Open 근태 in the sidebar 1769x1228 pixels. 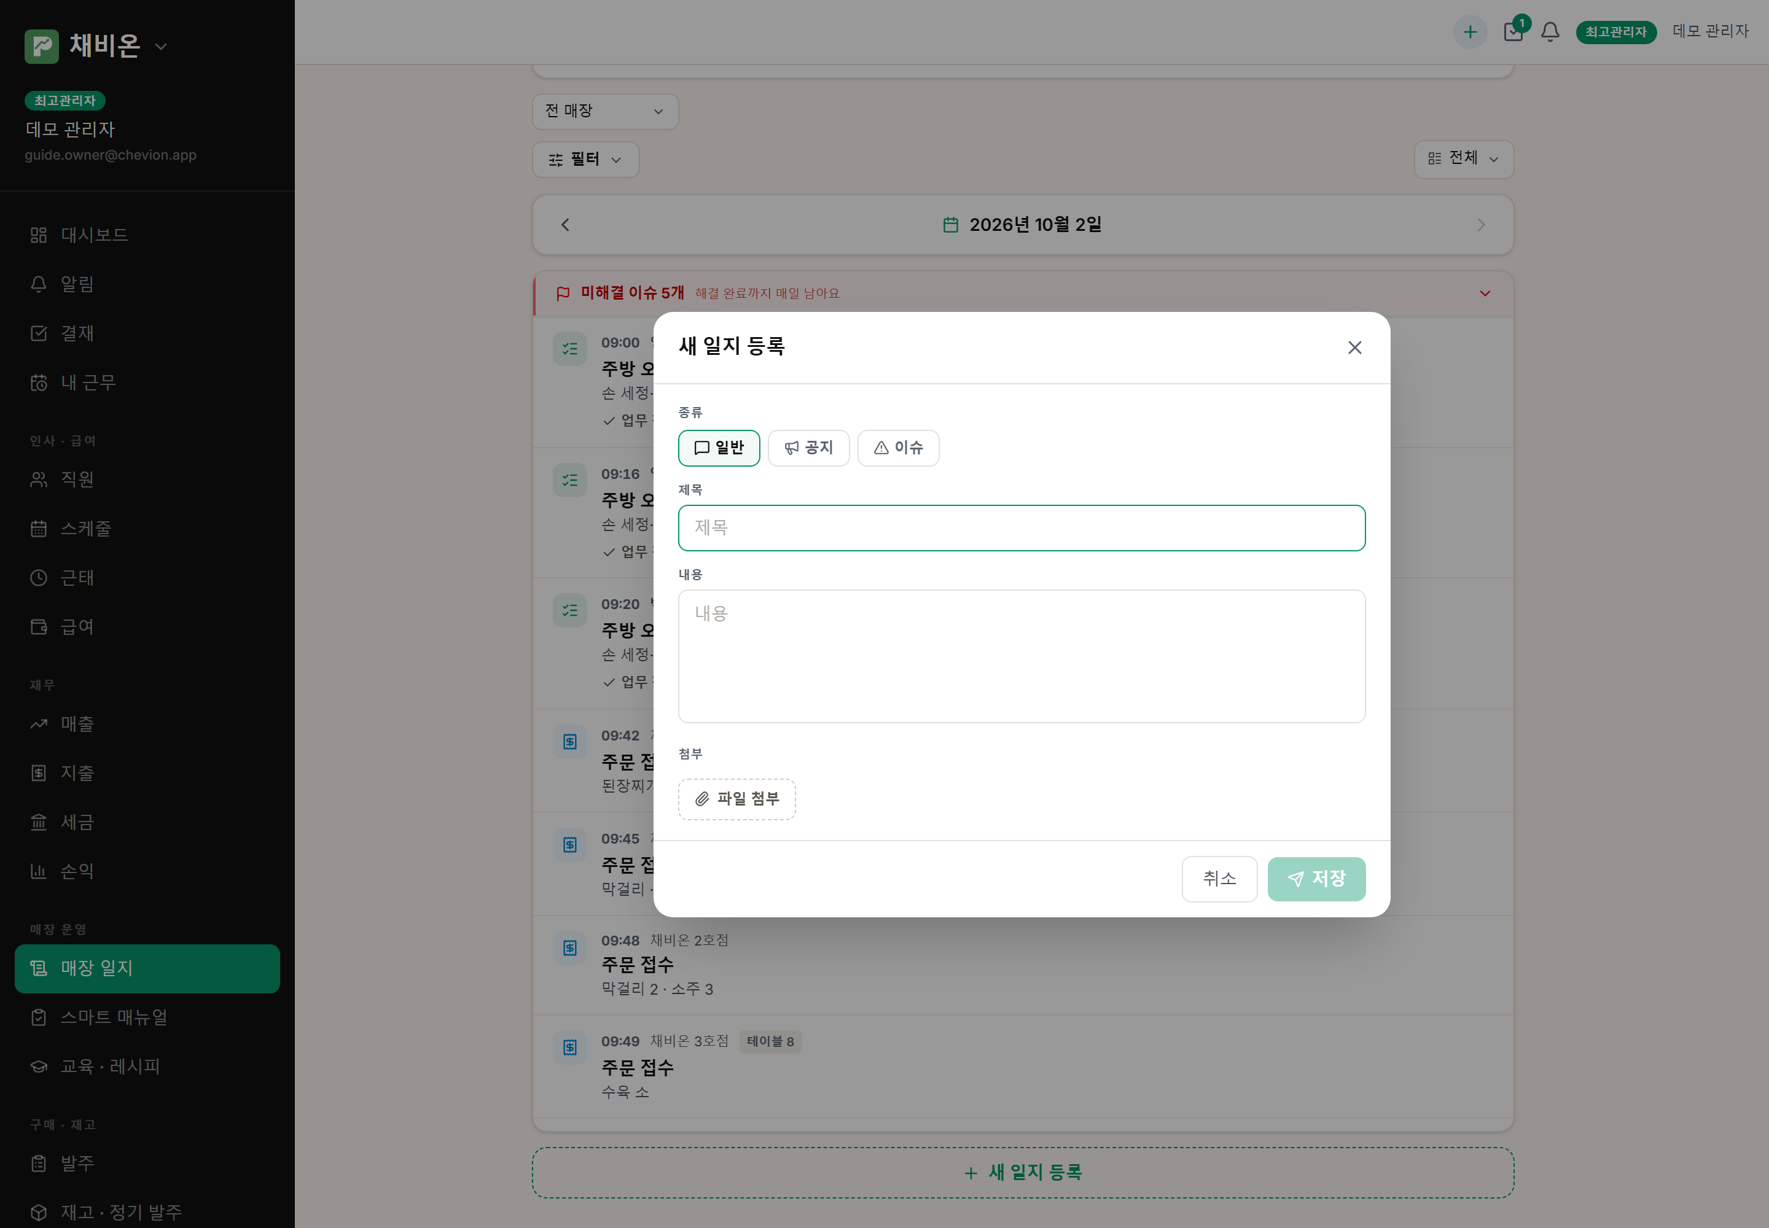pyautogui.click(x=147, y=578)
